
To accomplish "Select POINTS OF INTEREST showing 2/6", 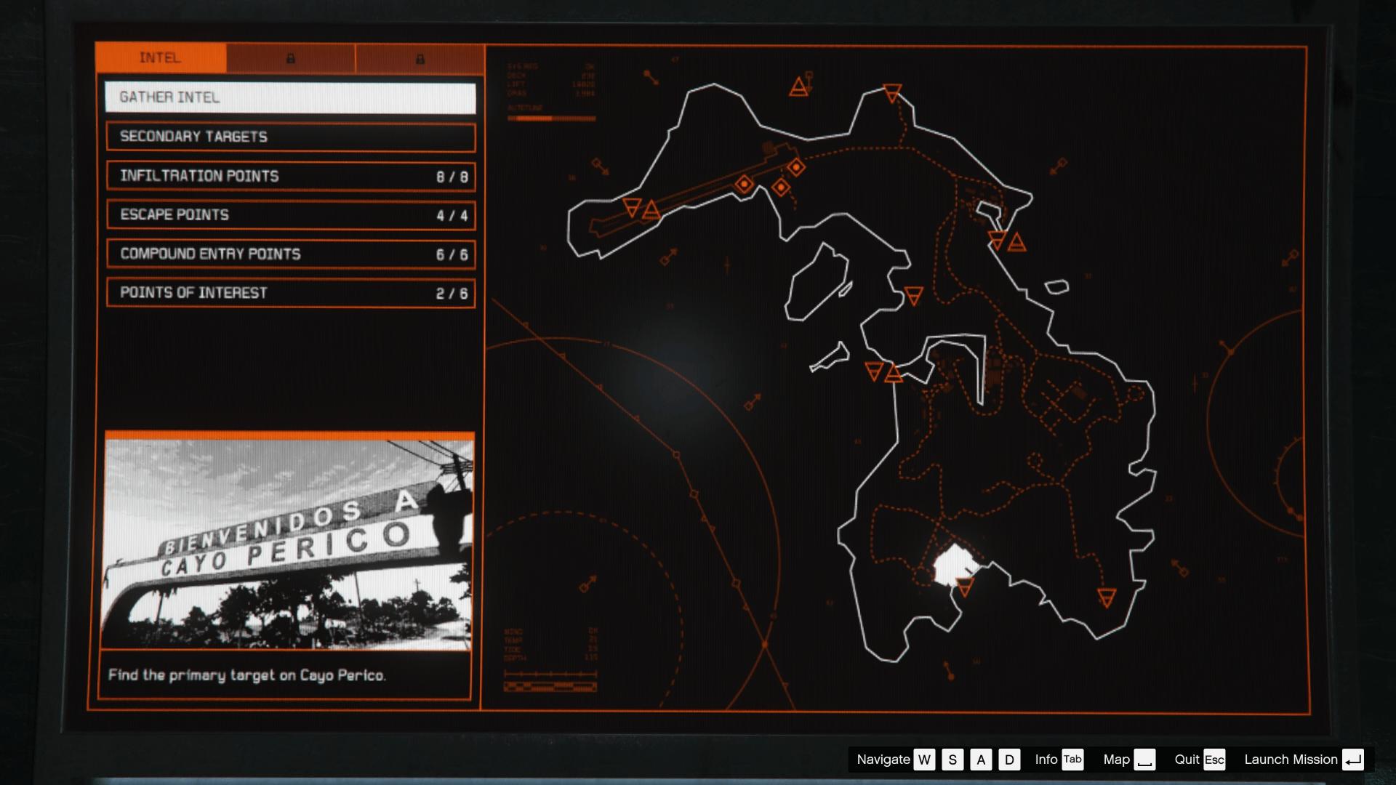I will click(x=290, y=293).
